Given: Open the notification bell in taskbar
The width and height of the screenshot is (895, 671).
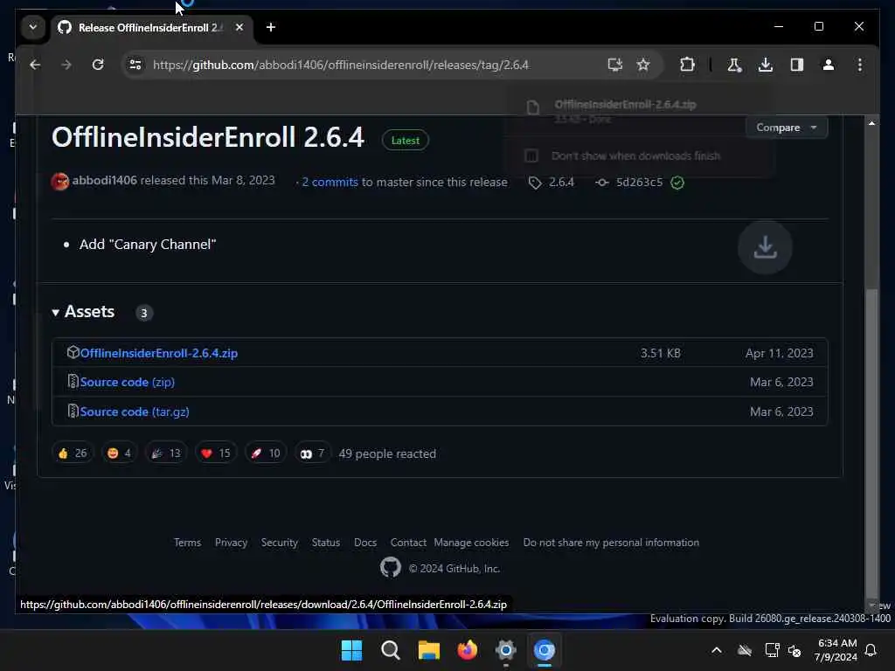Looking at the screenshot, I should [871, 650].
